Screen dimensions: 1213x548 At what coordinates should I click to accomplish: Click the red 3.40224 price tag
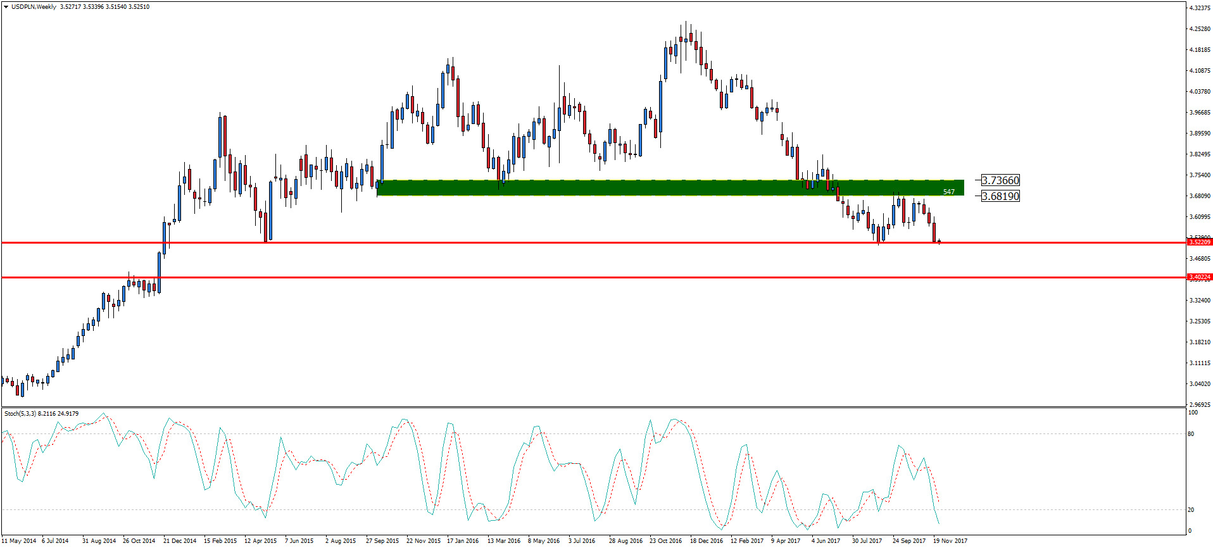pos(1200,277)
